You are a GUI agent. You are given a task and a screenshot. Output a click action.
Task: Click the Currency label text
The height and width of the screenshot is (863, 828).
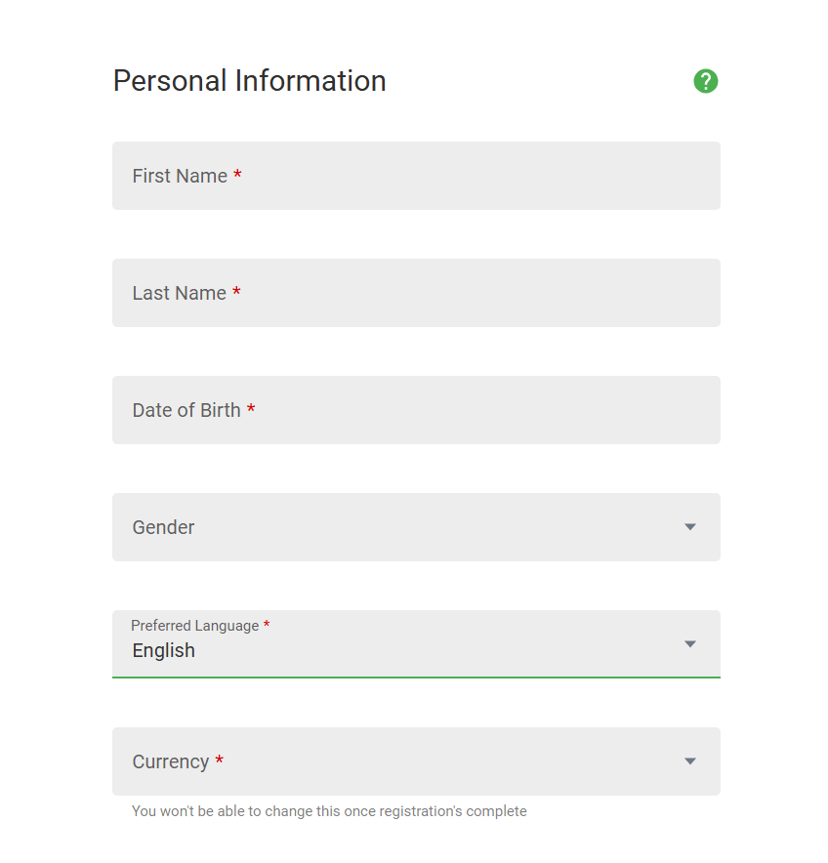click(x=171, y=761)
